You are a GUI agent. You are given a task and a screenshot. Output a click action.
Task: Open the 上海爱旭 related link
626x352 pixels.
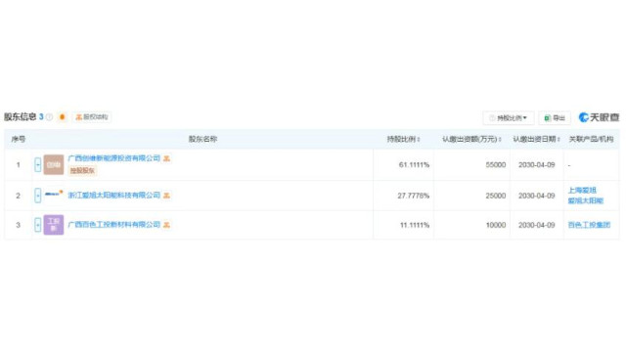[x=582, y=191]
